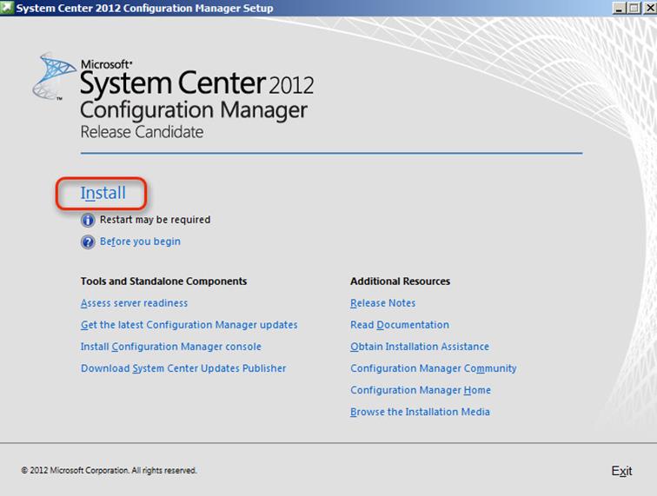Click the Install link

point(103,193)
